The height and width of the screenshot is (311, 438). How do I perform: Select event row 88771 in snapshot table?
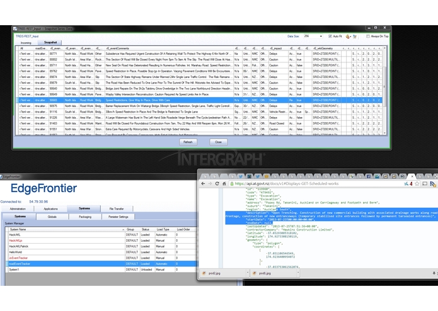(199, 54)
